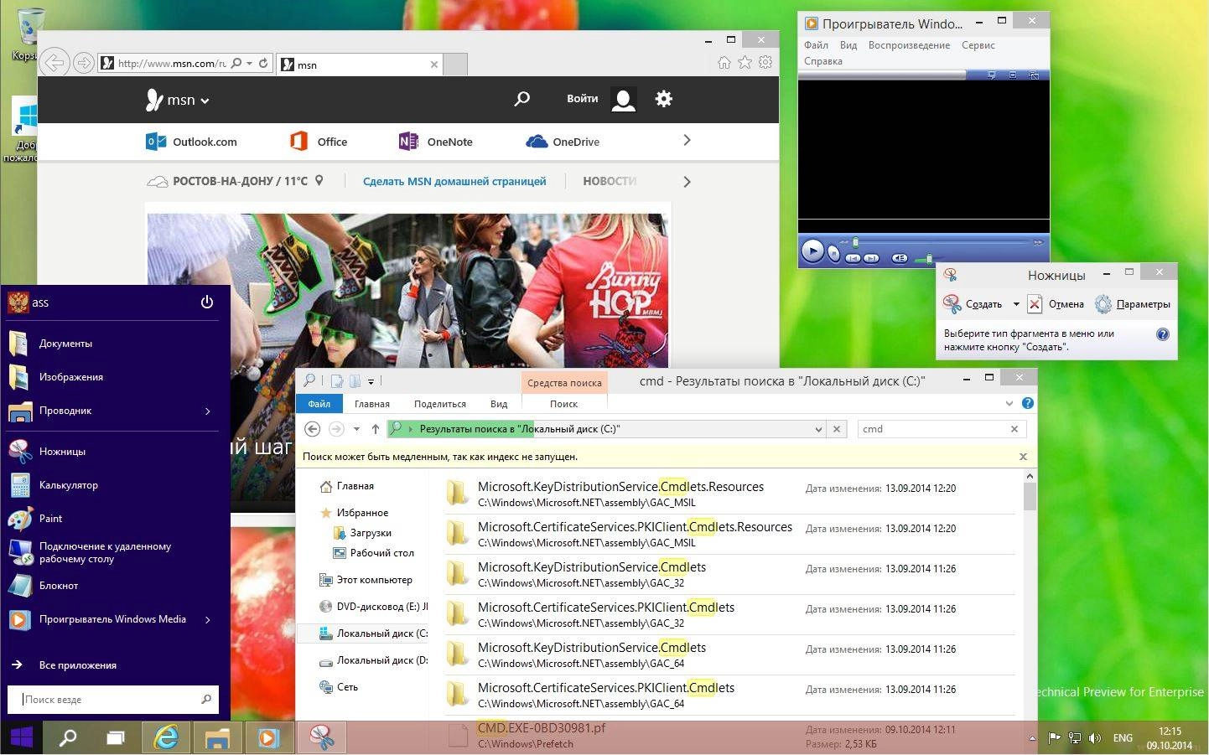Switch to Windows Media Player taskbar icon

268,737
